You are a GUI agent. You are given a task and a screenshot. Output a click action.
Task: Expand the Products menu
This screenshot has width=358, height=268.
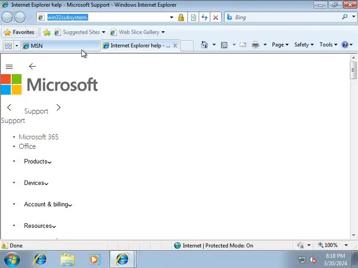coord(38,162)
